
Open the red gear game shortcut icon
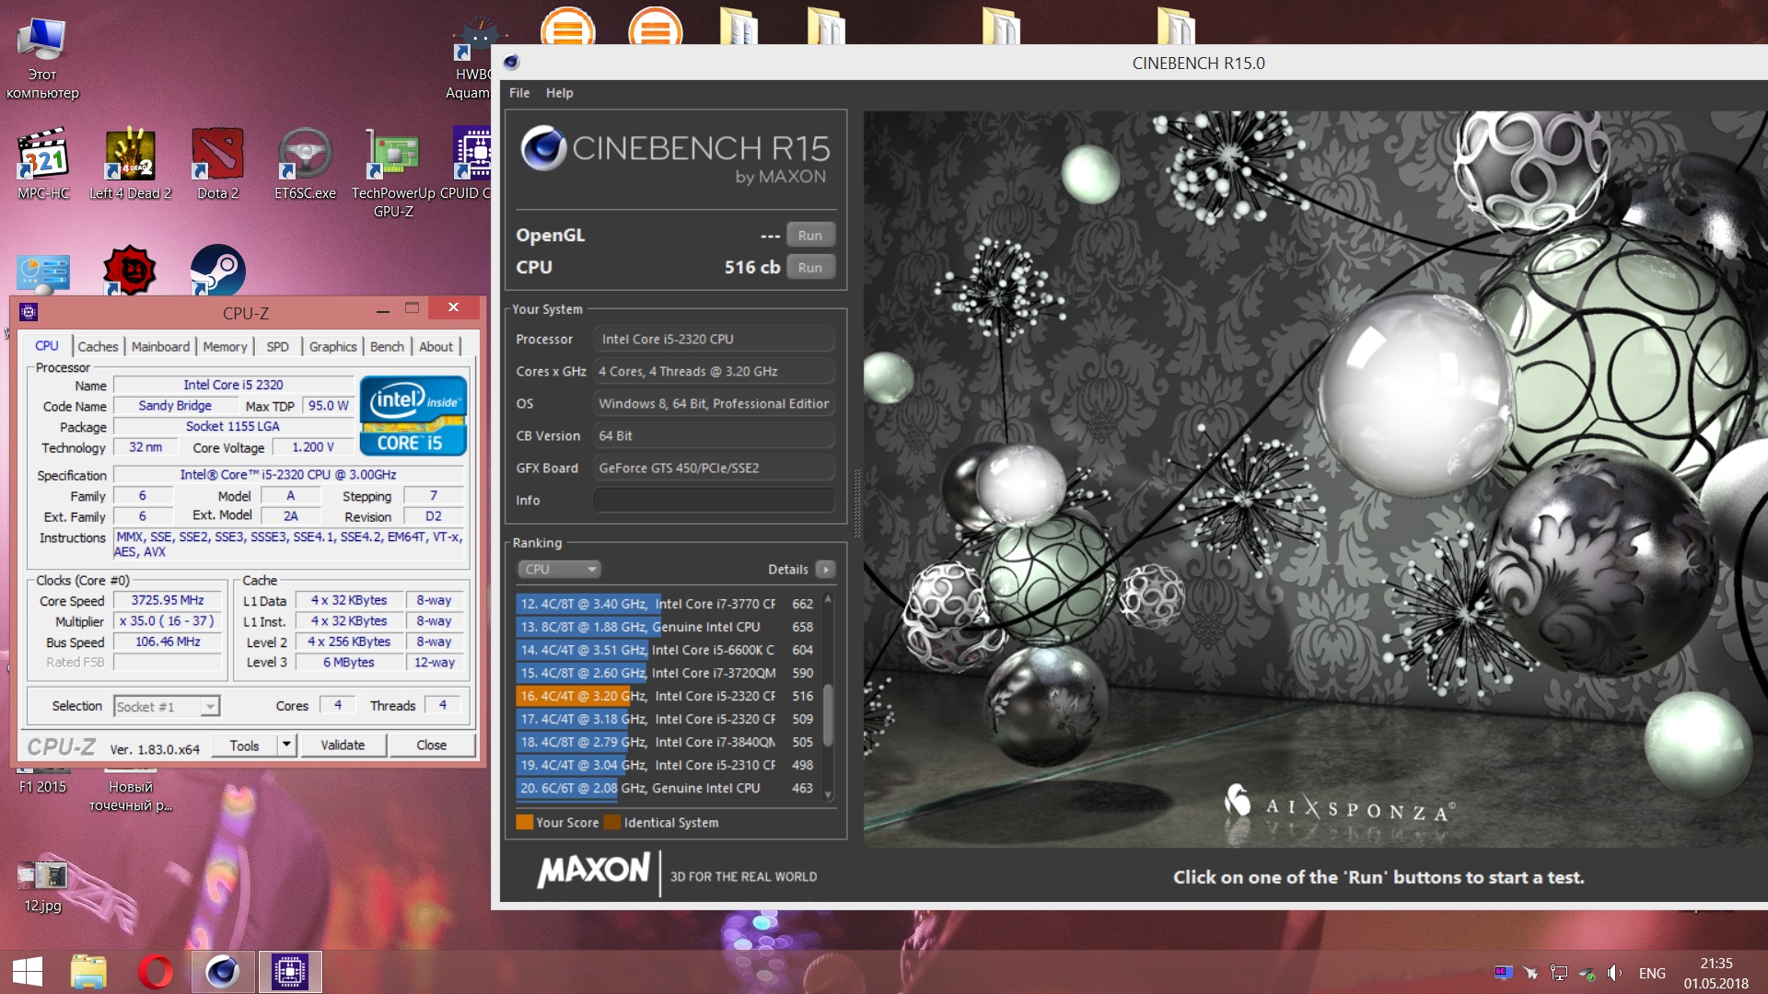tap(130, 270)
